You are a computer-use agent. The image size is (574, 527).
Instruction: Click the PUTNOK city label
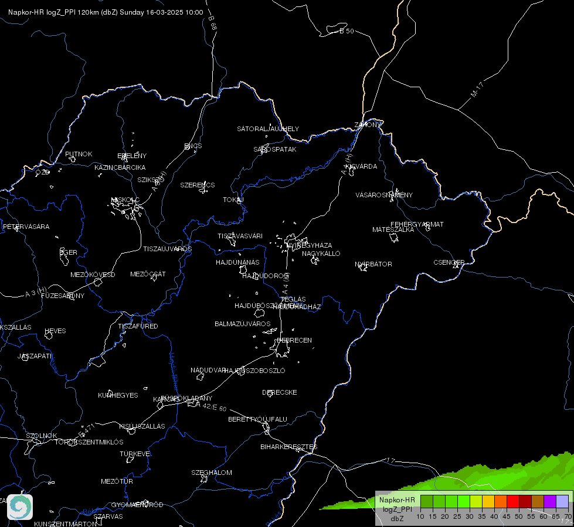79,154
